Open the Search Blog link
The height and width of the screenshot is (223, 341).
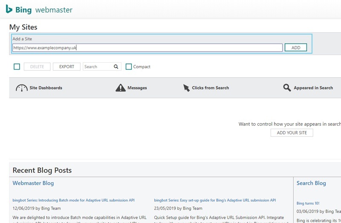click(x=311, y=183)
